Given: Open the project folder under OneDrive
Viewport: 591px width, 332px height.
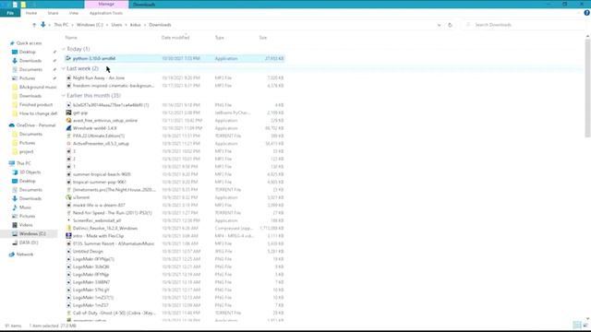Looking at the screenshot, I should coord(27,151).
